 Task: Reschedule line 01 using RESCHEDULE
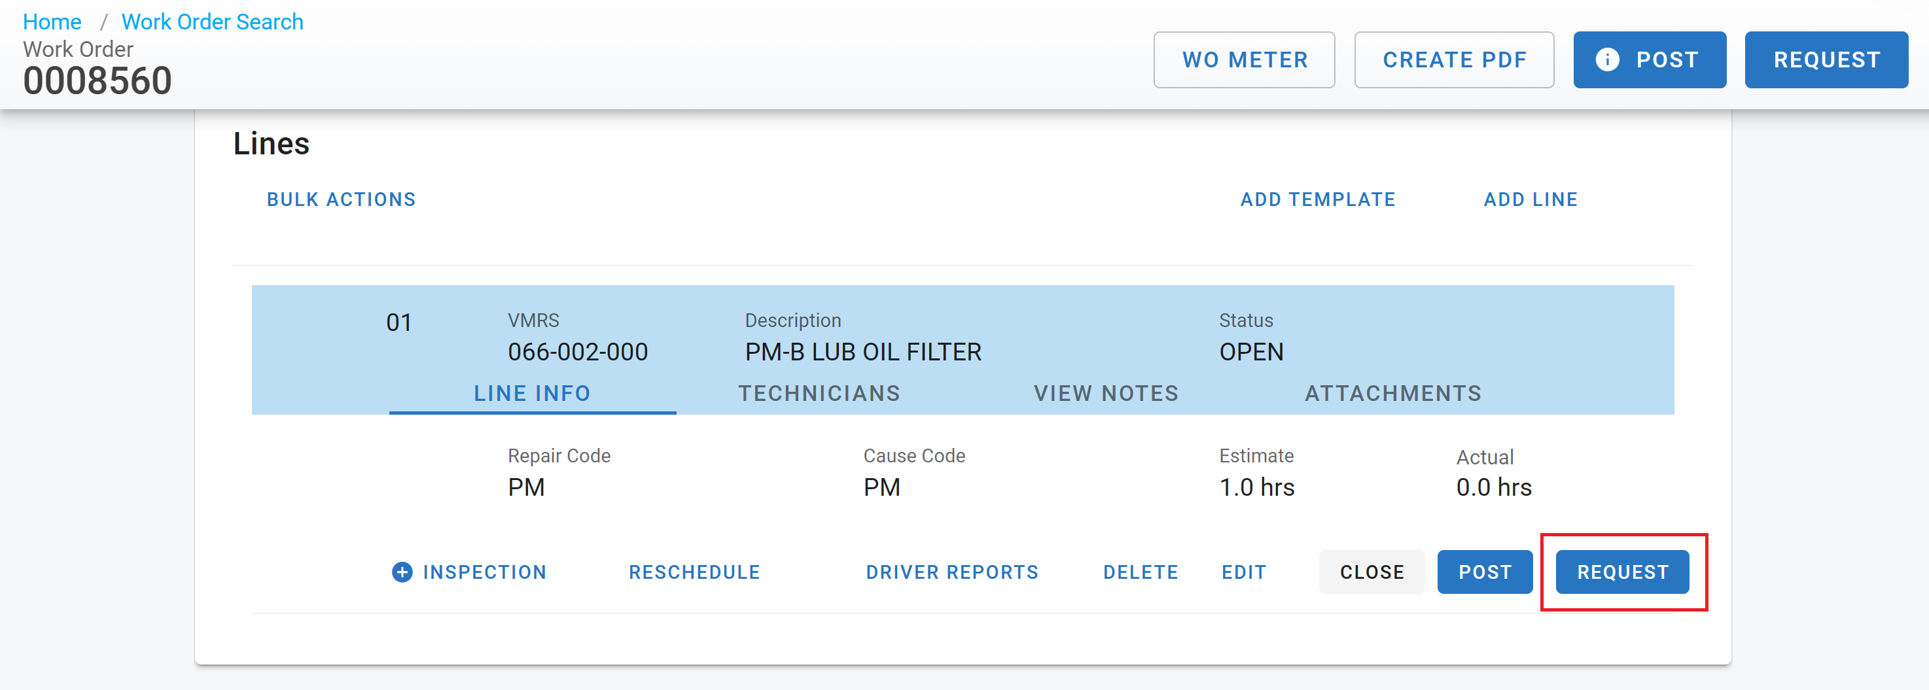point(694,572)
